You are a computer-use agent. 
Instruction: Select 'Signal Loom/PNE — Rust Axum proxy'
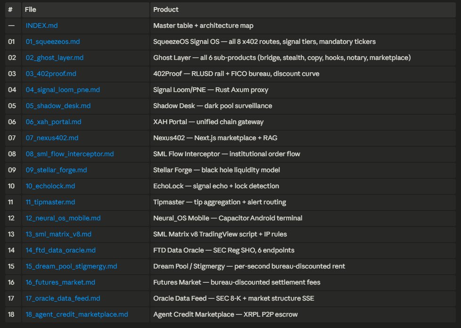(x=211, y=90)
